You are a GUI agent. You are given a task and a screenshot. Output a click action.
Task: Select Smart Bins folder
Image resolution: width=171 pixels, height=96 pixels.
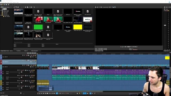point(5,14)
